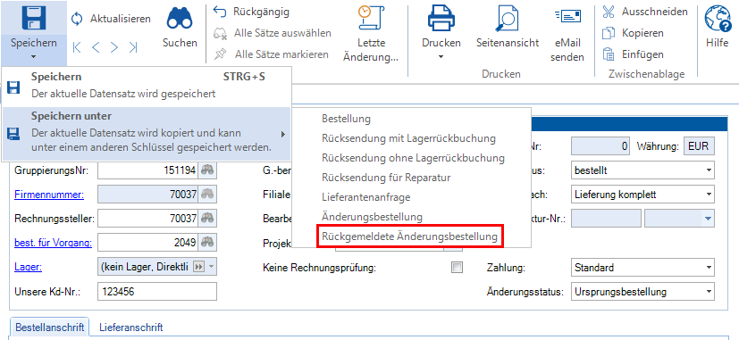The image size is (739, 340).
Task: Click the Drucken printer icon
Action: click(441, 19)
